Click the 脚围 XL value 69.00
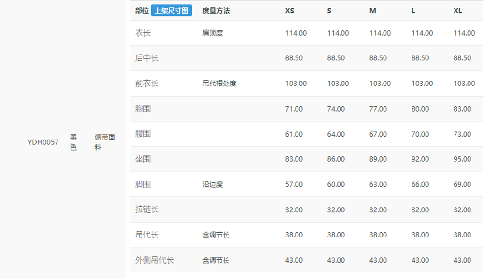The width and height of the screenshot is (483, 279). tap(462, 184)
